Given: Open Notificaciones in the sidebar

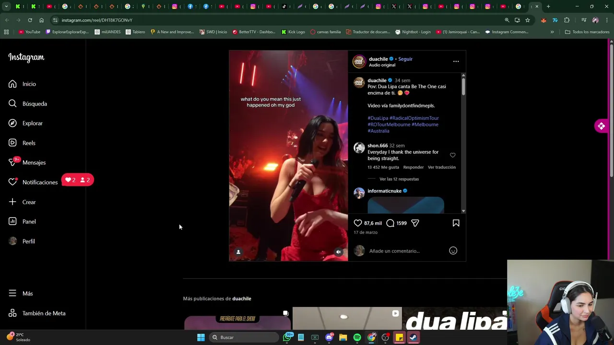Looking at the screenshot, I should click(x=33, y=182).
